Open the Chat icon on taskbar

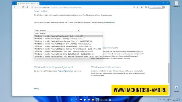click(89, 100)
